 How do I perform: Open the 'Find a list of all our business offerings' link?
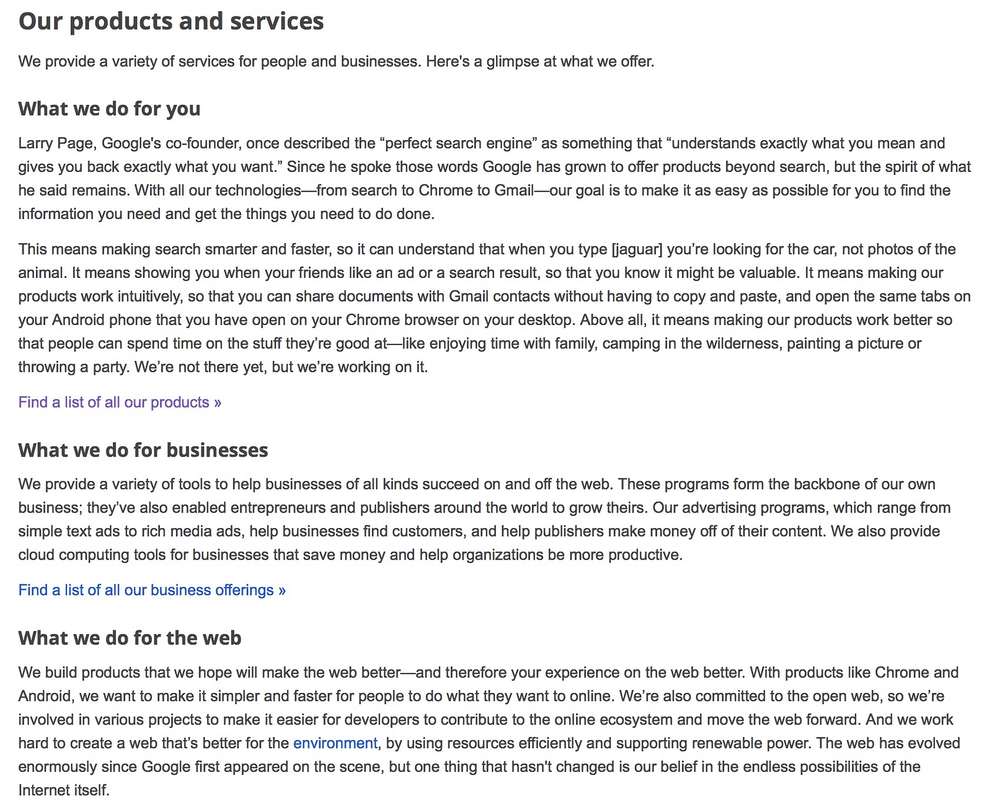coord(152,590)
